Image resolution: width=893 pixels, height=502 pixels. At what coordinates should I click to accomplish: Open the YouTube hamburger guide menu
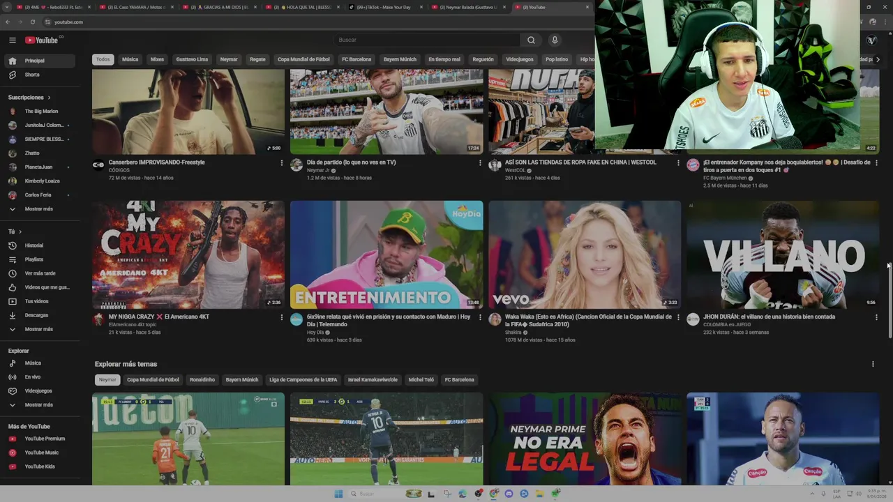point(13,40)
